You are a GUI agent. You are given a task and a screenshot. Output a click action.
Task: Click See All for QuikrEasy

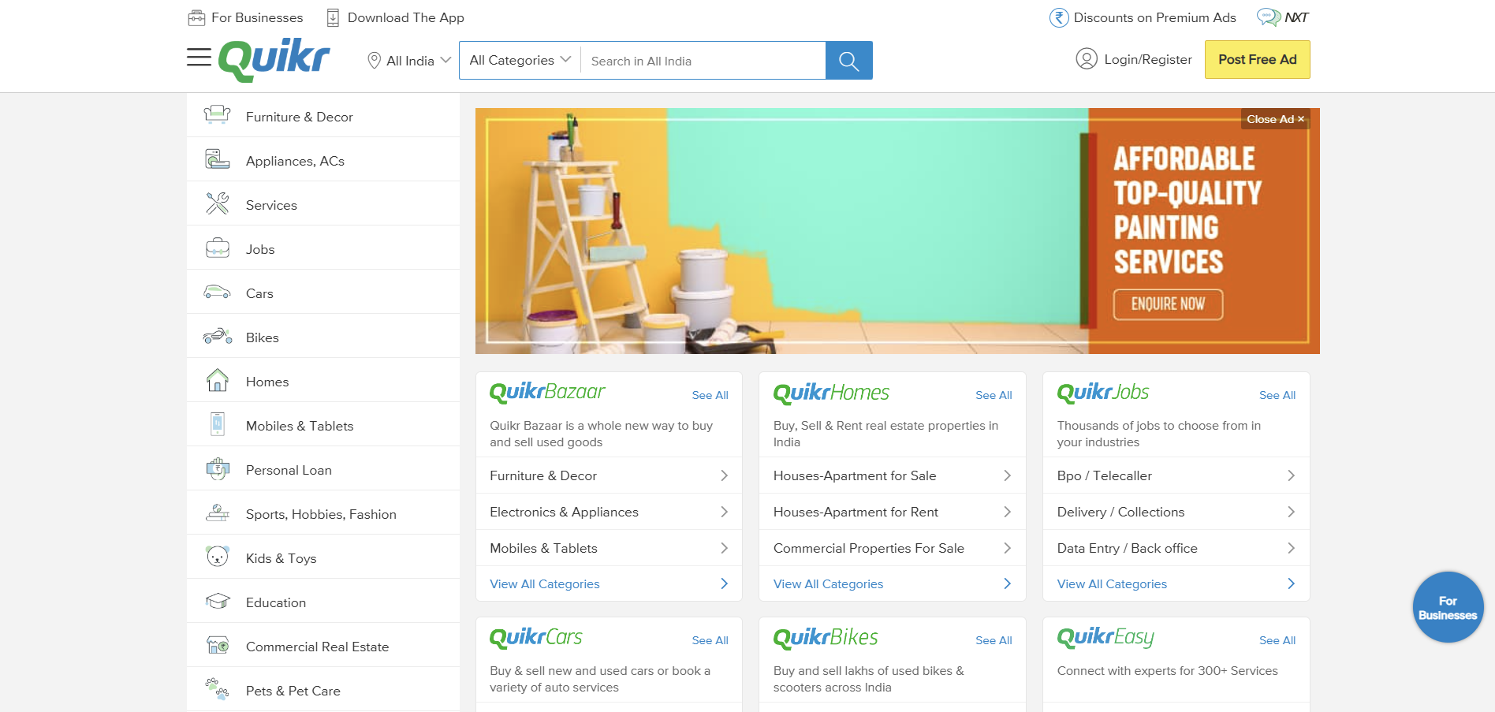point(1277,640)
